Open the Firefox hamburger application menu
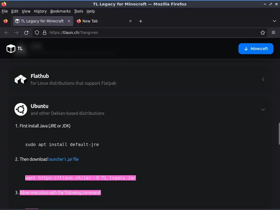Viewport: 280px width, 210px height. pyautogui.click(x=273, y=33)
